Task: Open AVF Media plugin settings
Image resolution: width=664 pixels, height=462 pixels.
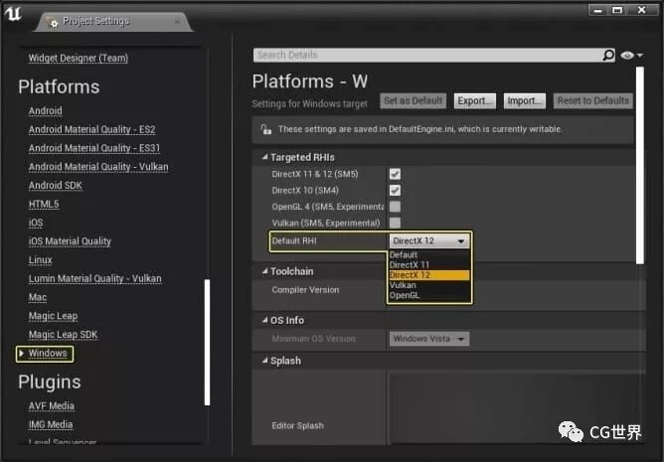Action: click(52, 405)
